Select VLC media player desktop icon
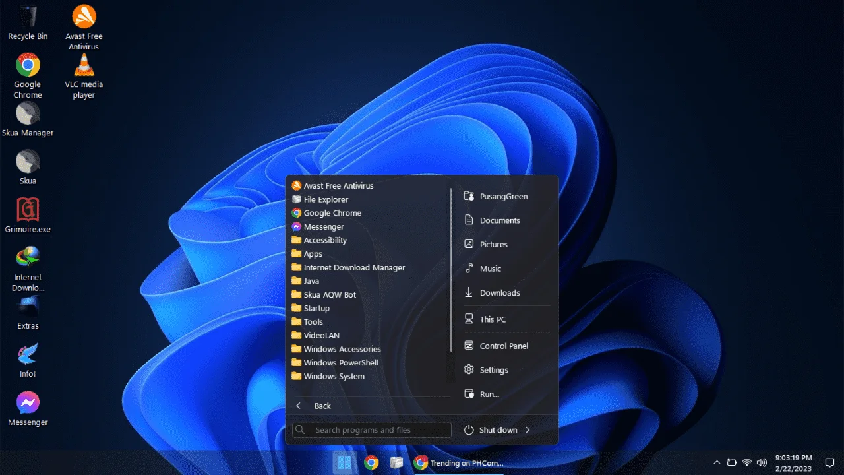844x475 pixels. tap(84, 76)
